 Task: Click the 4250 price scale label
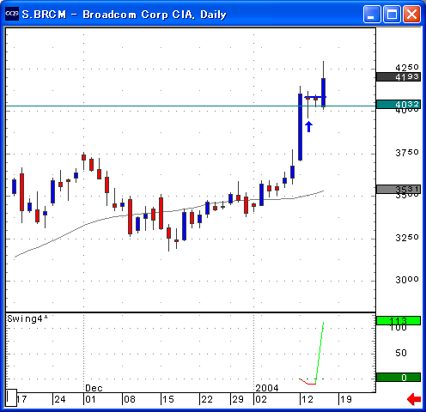point(407,68)
